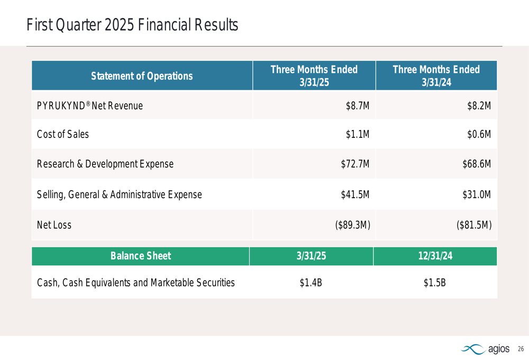The height and width of the screenshot is (362, 529).
Task: Select the ($81.5M) net loss value
Action: [474, 225]
